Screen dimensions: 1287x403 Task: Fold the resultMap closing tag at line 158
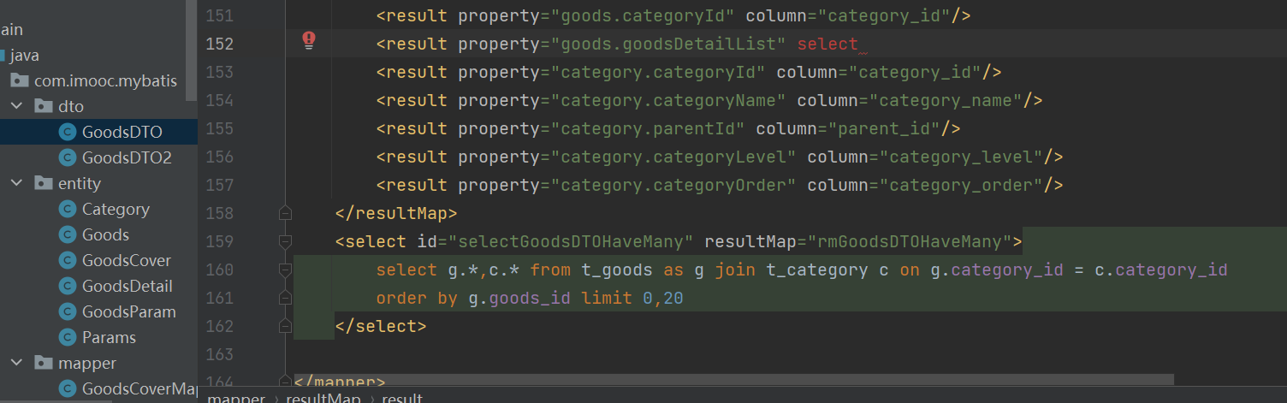pyautogui.click(x=285, y=213)
